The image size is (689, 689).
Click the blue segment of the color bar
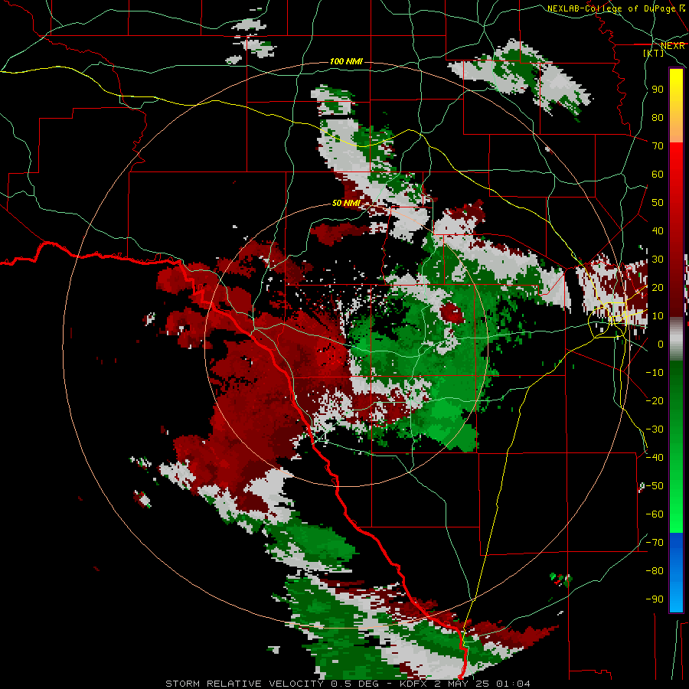pyautogui.click(x=676, y=572)
